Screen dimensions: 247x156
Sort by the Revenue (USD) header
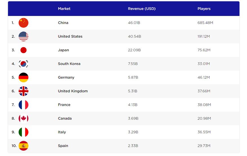click(142, 9)
